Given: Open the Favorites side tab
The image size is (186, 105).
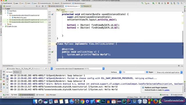Looking at the screenshot, I should pyautogui.click(x=1, y=87).
